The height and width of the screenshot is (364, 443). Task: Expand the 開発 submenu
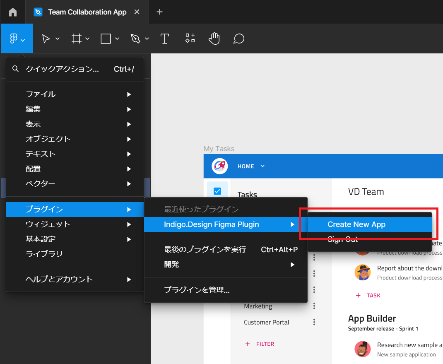226,265
